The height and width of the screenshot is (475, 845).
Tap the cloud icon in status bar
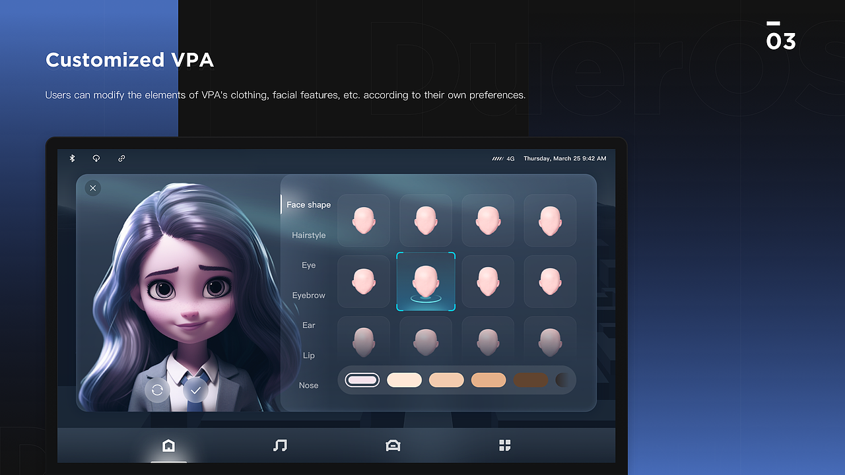tap(96, 158)
